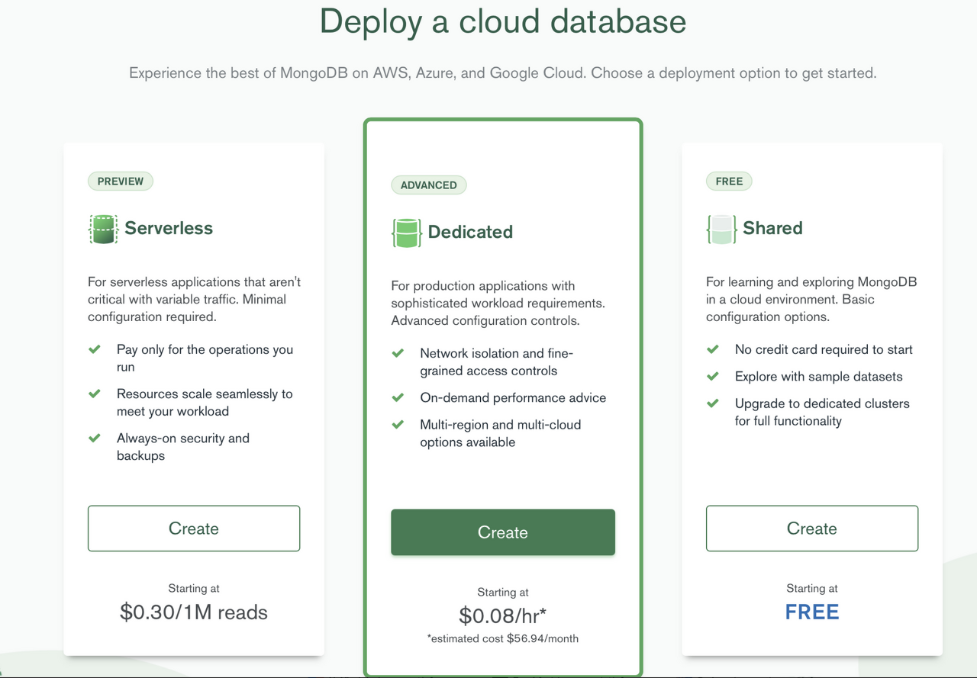977x678 pixels.
Task: Click the $0.08/hr* price
Action: point(503,615)
